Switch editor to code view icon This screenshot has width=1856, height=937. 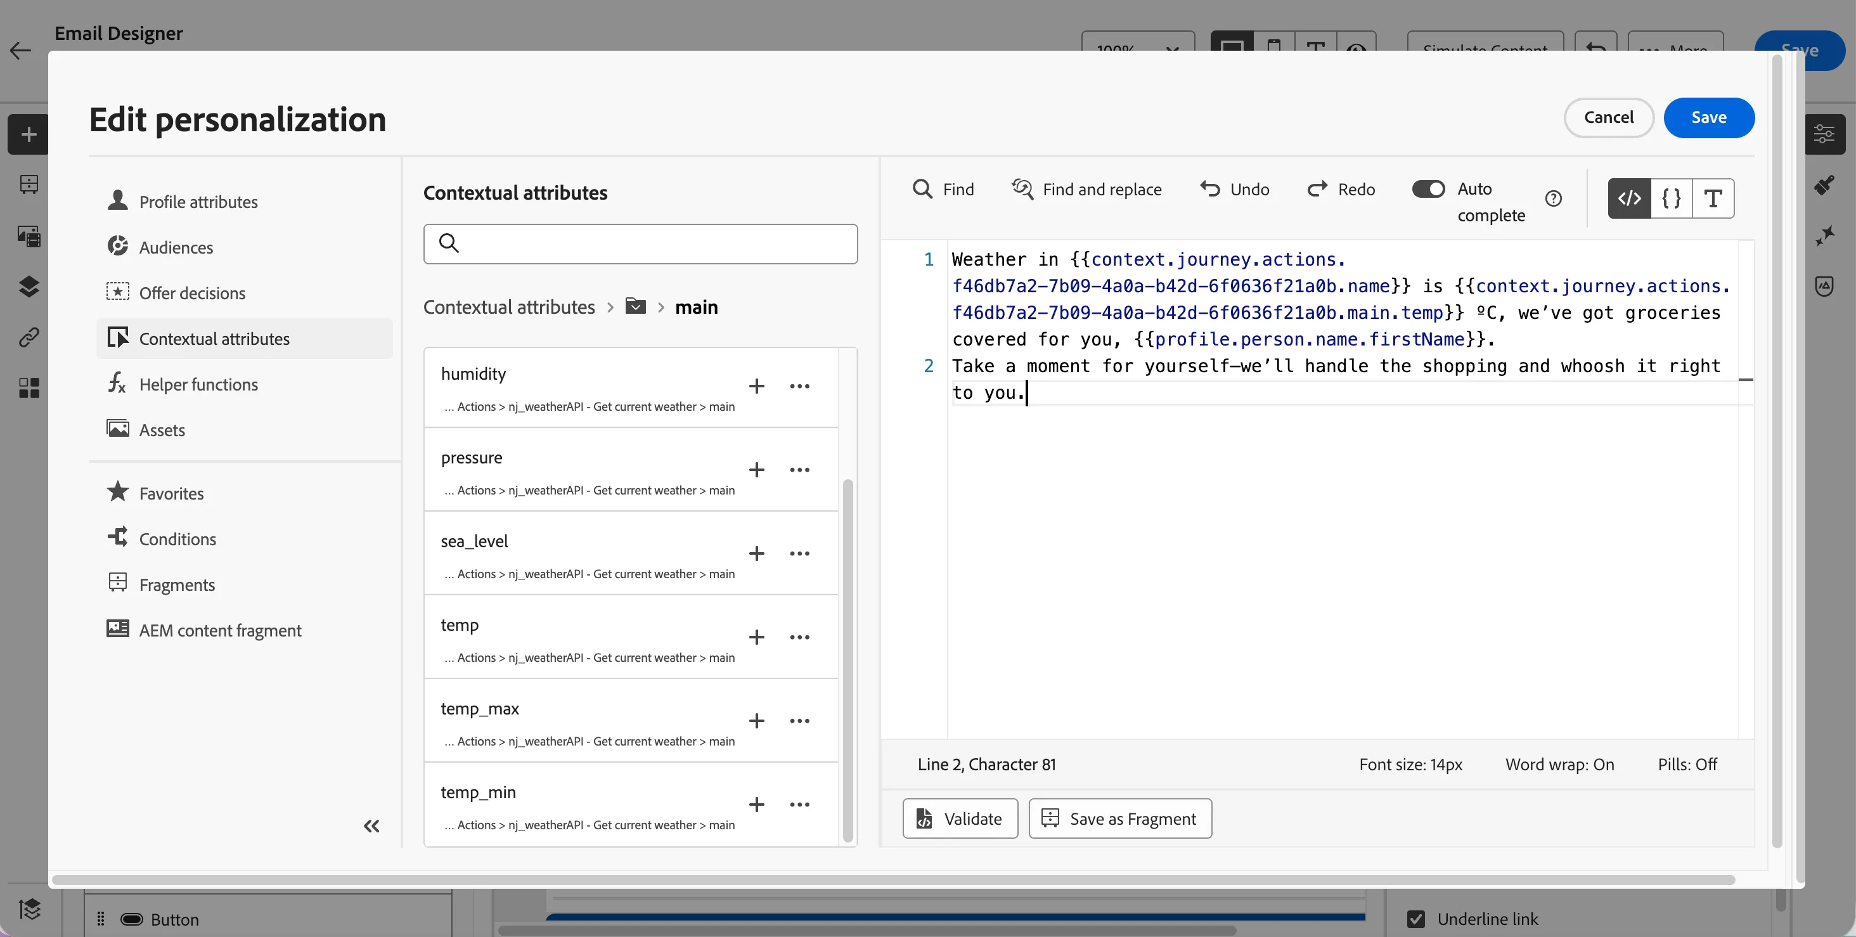[x=1629, y=198]
